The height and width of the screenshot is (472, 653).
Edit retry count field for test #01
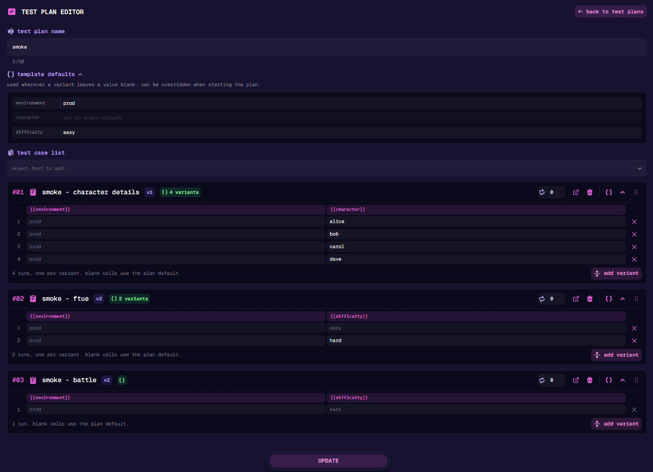556,192
